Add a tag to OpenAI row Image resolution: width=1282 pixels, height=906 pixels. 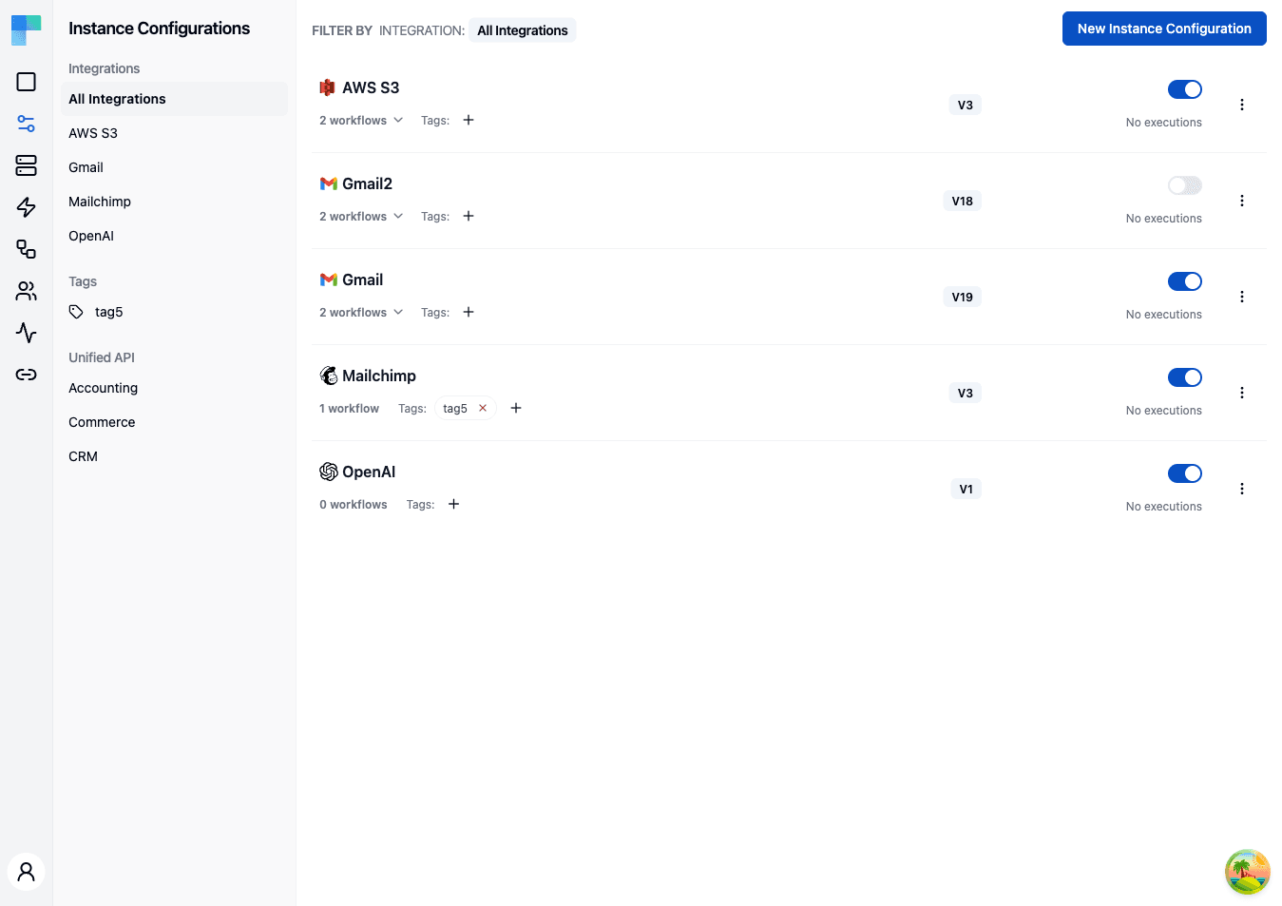pyautogui.click(x=454, y=504)
